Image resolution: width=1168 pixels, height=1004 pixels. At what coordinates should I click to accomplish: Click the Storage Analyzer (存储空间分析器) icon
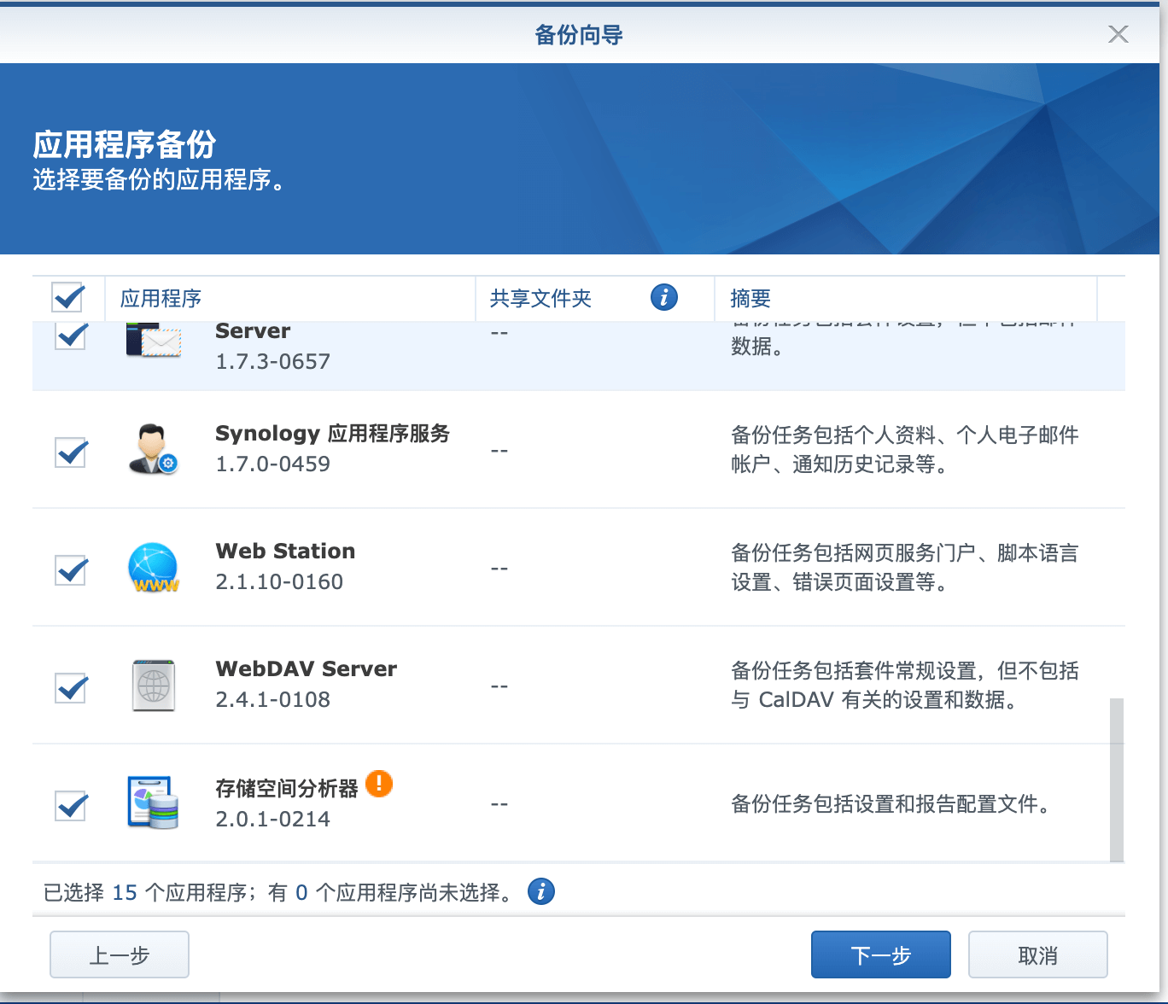[153, 803]
